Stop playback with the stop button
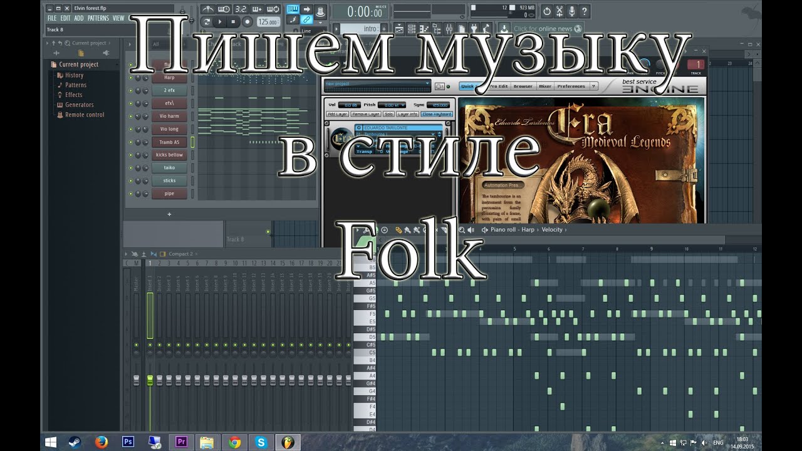 [x=233, y=22]
